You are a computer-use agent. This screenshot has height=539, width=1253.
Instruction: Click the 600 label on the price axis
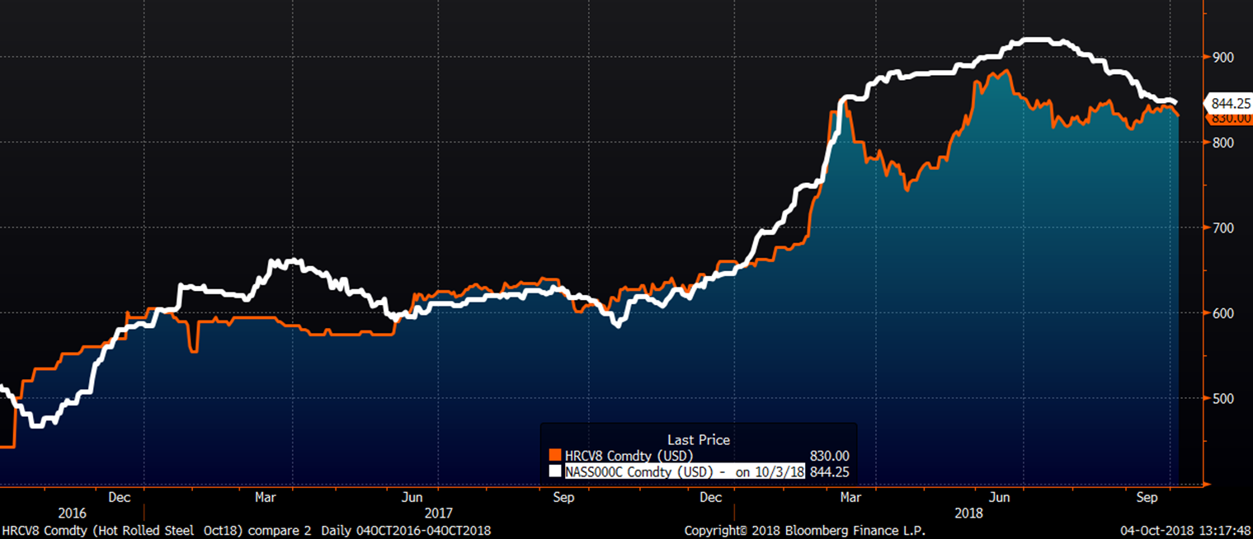point(1222,313)
